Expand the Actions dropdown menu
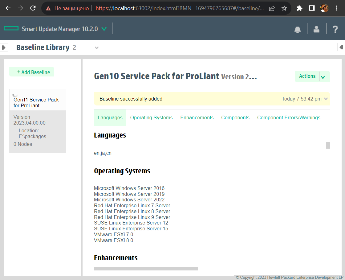Image resolution: width=345 pixels, height=280 pixels. (x=323, y=77)
